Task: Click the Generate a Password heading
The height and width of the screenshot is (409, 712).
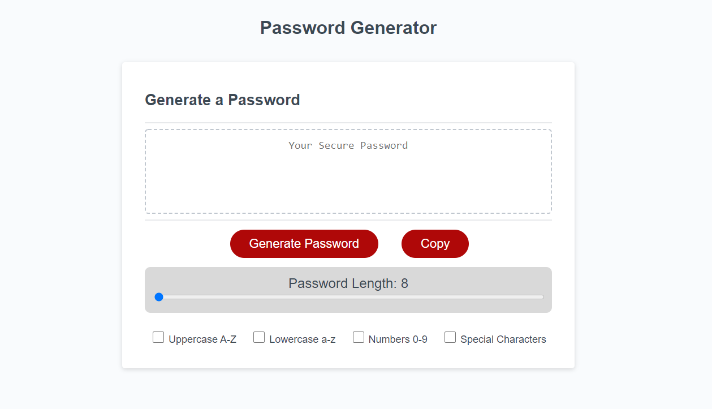Action: [222, 100]
